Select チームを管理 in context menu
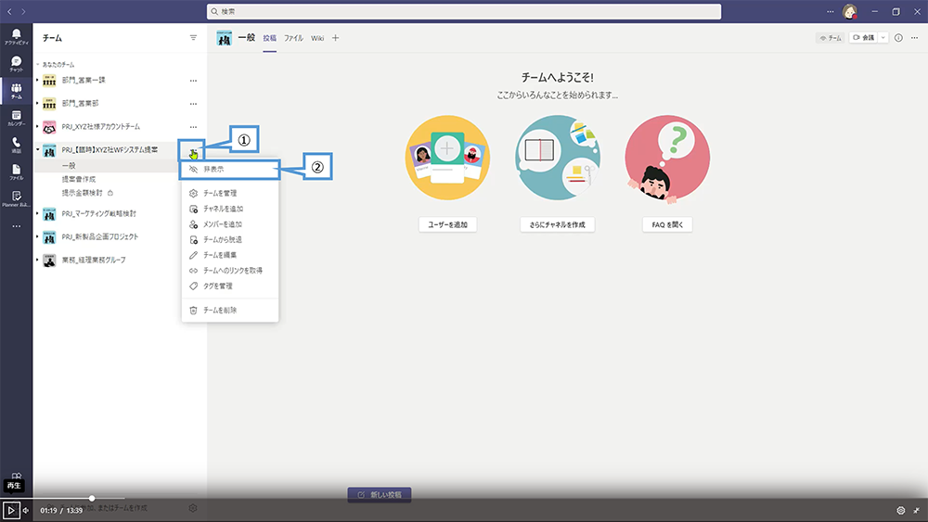 point(229,193)
